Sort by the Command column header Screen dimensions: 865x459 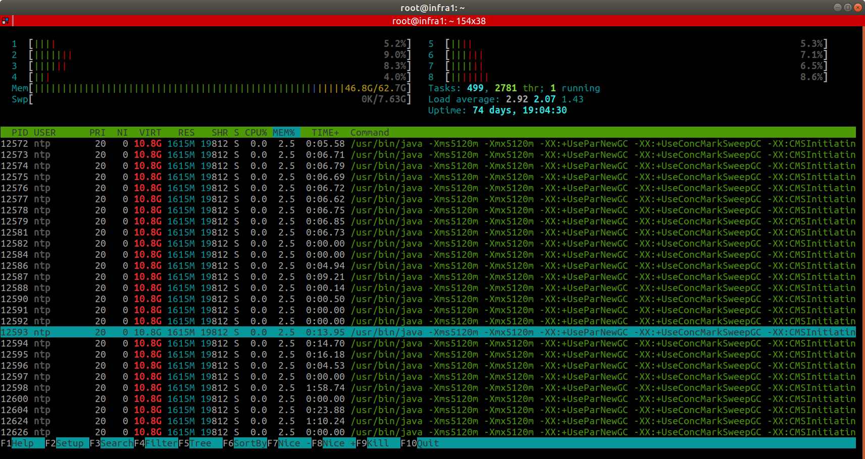[x=370, y=133]
